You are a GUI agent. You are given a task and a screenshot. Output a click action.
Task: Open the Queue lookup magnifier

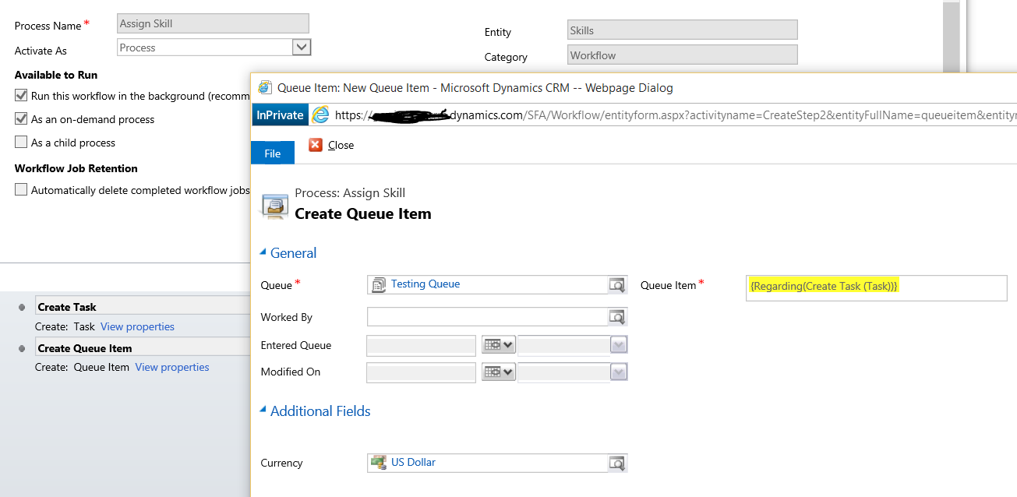617,285
